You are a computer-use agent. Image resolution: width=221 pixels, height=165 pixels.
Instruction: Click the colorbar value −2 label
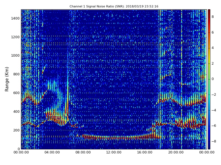[x=214, y=95]
